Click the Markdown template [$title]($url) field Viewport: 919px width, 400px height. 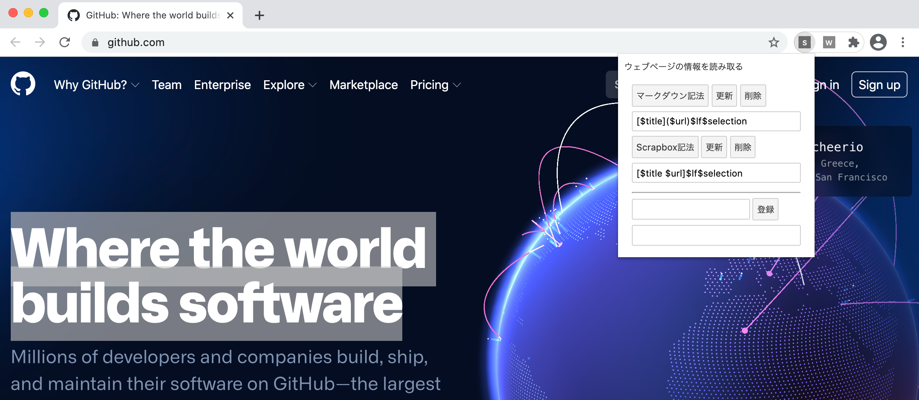coord(716,121)
